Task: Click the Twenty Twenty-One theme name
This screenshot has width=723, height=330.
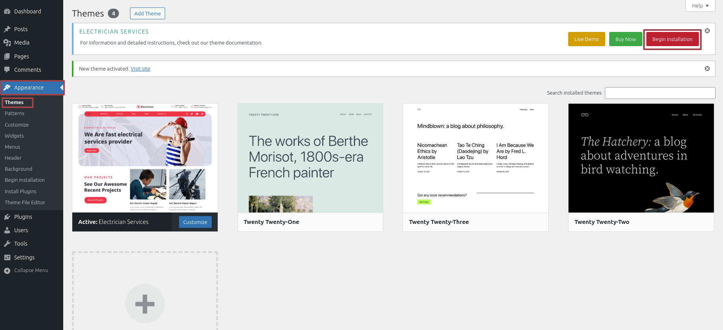Action: tap(271, 222)
